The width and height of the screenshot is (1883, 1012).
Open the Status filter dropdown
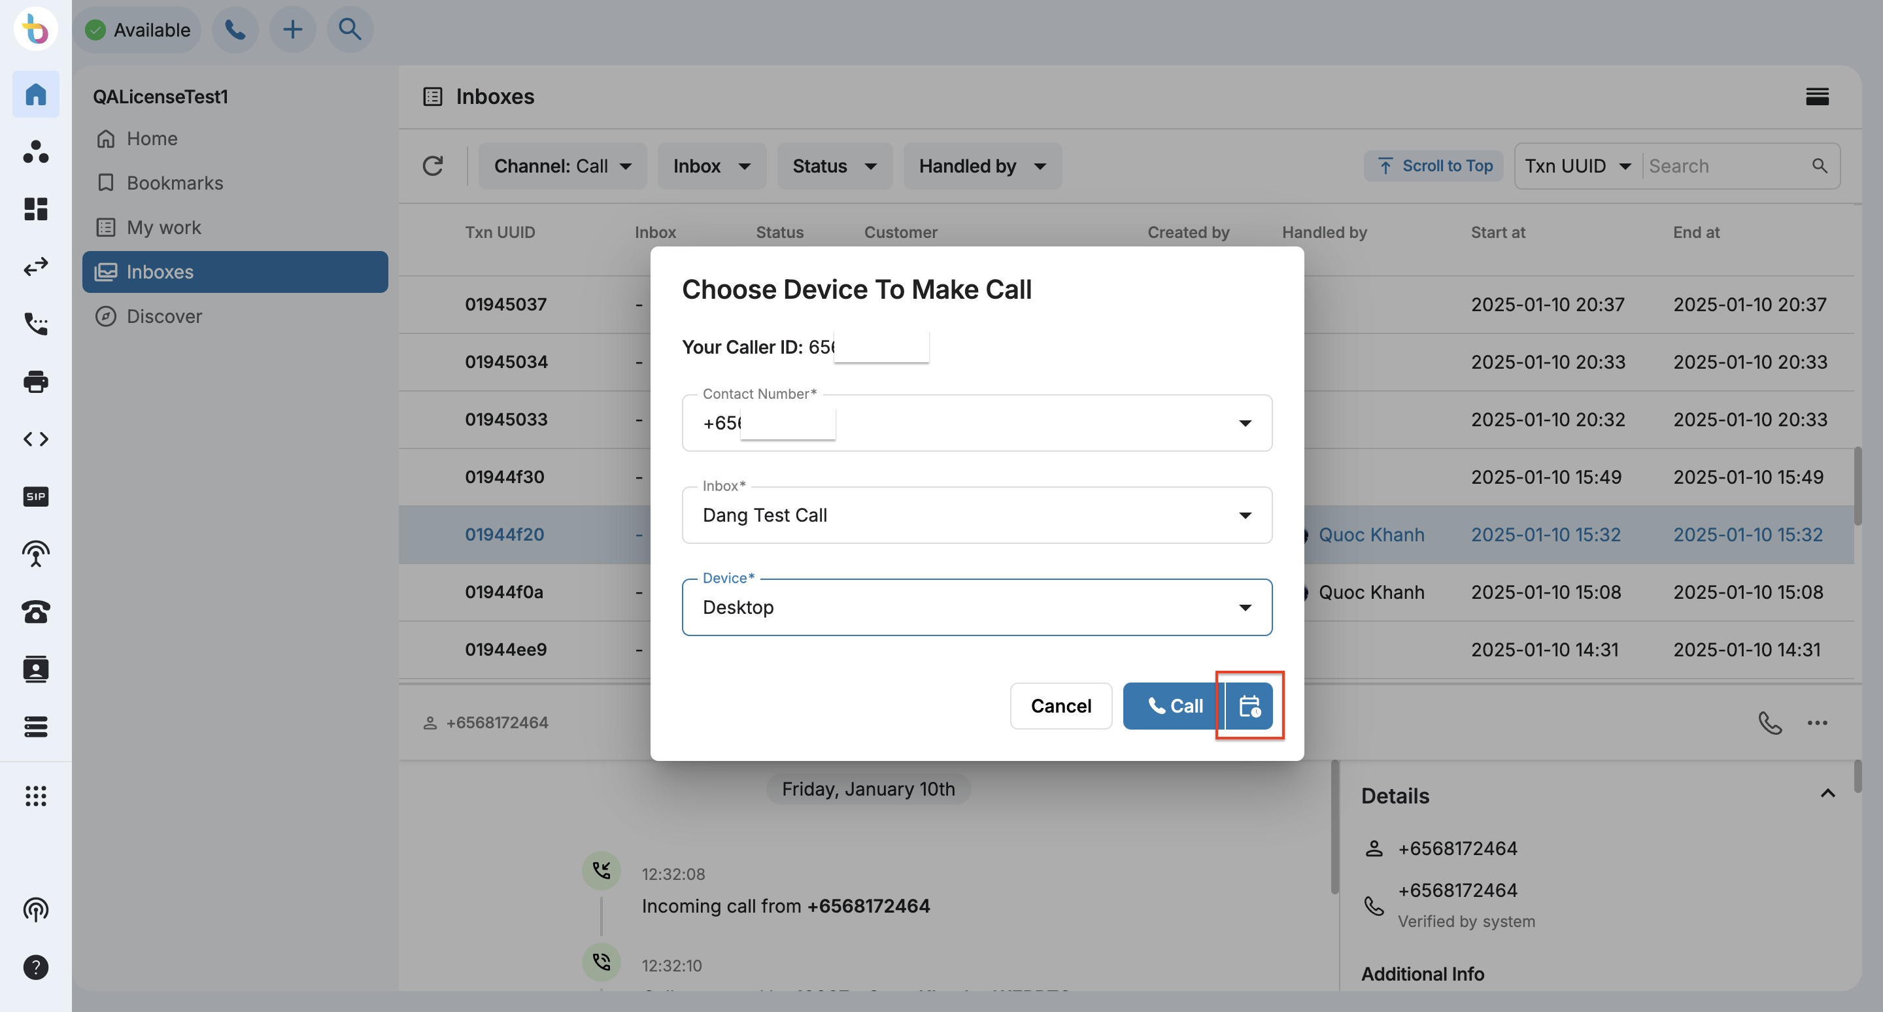coord(834,166)
